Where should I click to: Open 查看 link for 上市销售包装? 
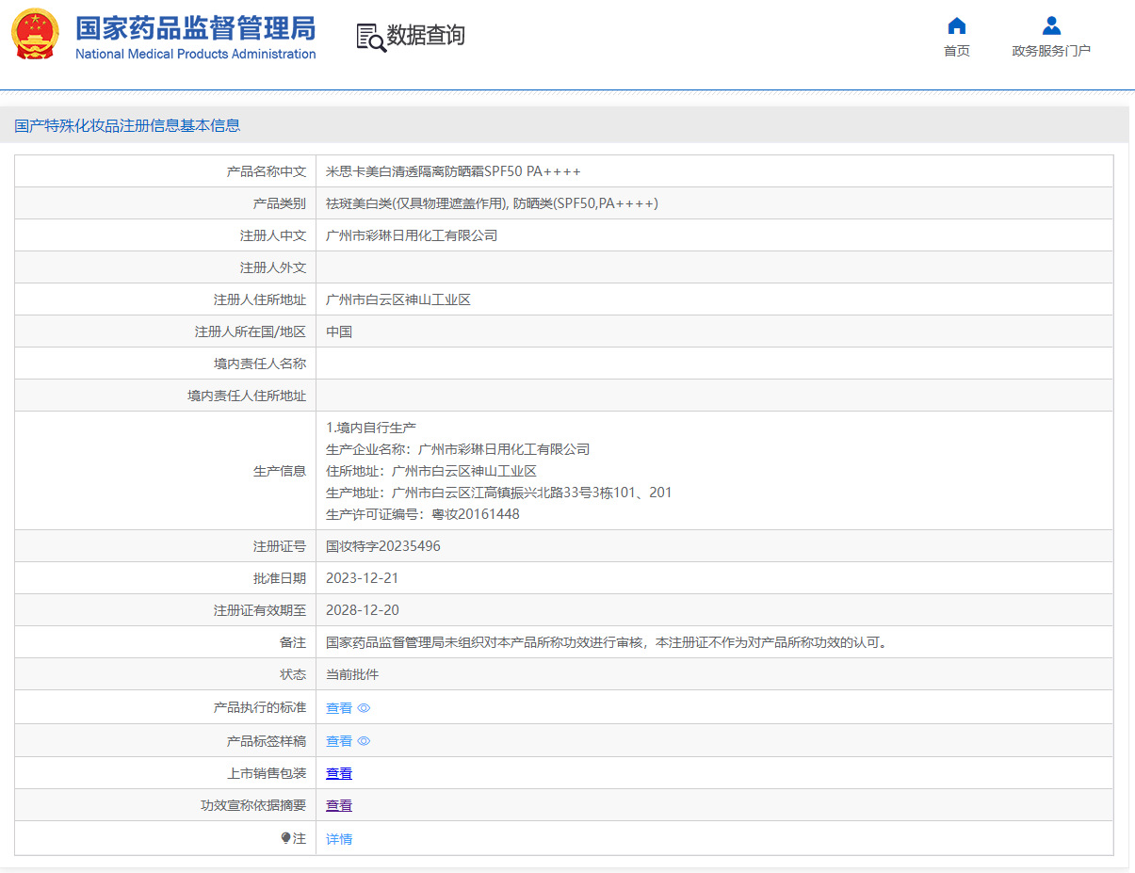[339, 773]
